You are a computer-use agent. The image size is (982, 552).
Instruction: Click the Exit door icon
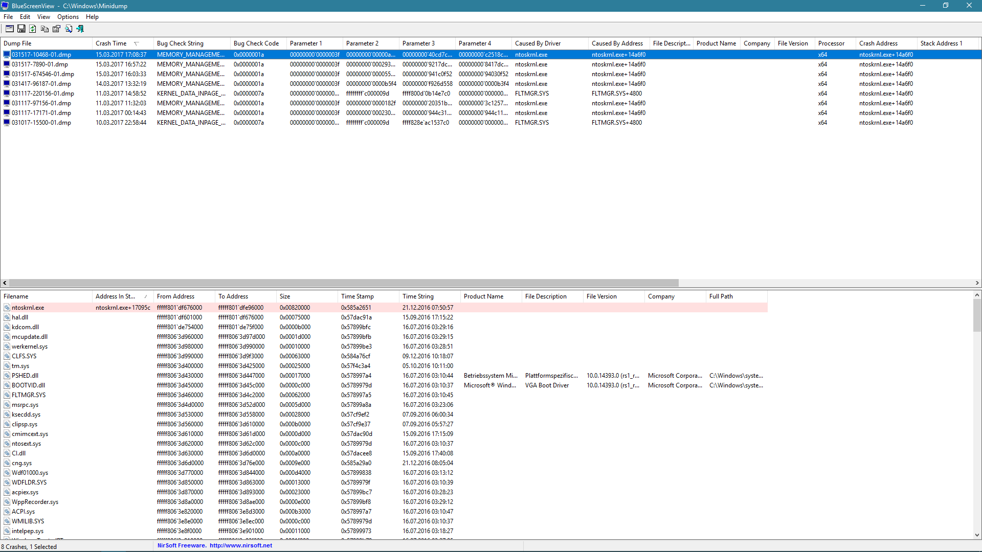(x=80, y=29)
